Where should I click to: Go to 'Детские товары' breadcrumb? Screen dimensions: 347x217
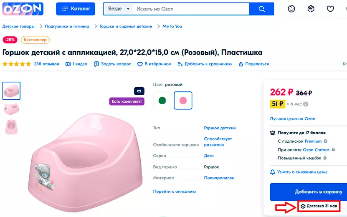pyautogui.click(x=18, y=26)
